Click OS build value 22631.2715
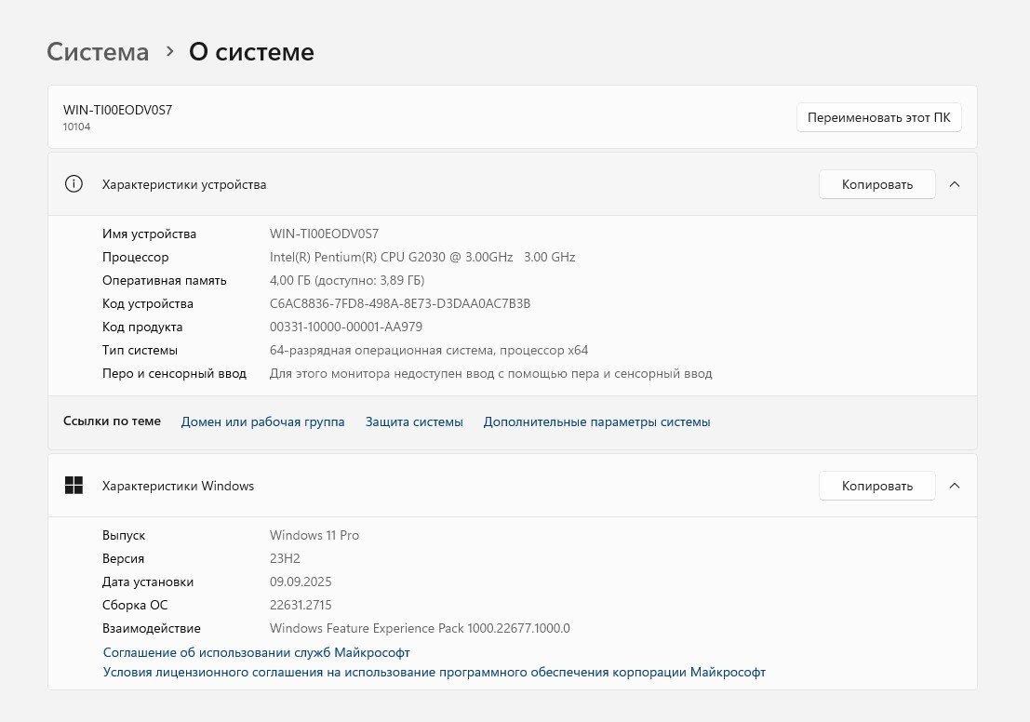This screenshot has height=722, width=1030. [x=301, y=605]
